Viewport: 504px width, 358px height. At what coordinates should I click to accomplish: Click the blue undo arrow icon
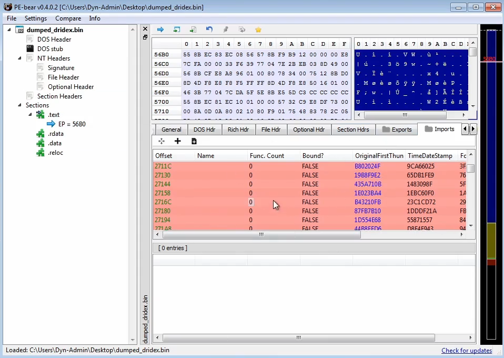pyautogui.click(x=209, y=29)
